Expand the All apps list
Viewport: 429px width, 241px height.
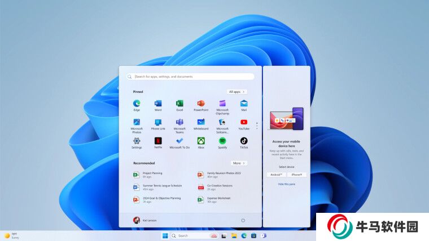[x=237, y=92]
